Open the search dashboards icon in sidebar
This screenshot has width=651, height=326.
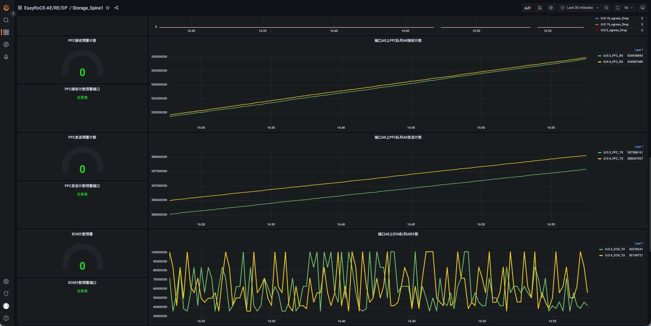(x=6, y=20)
